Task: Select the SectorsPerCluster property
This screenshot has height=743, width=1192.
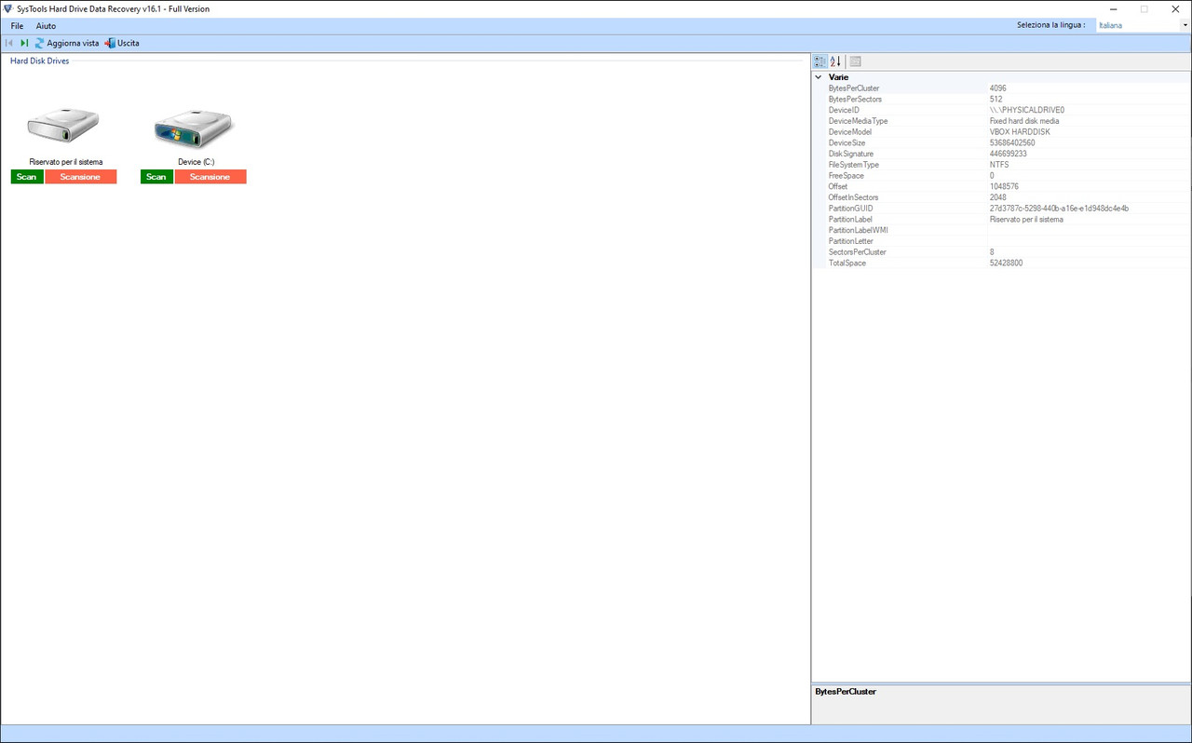Action: 858,252
